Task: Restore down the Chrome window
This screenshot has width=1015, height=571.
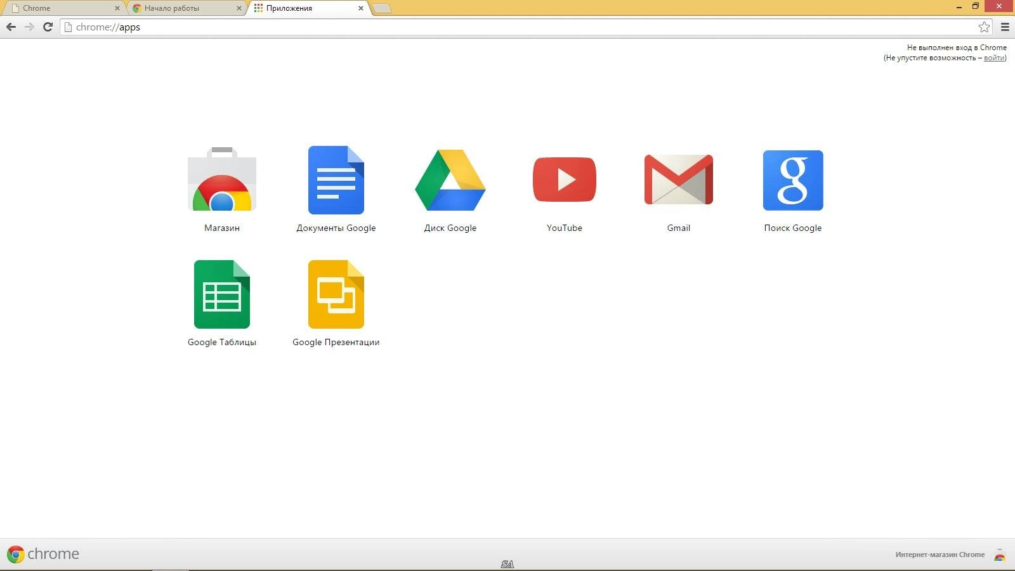Action: click(976, 6)
